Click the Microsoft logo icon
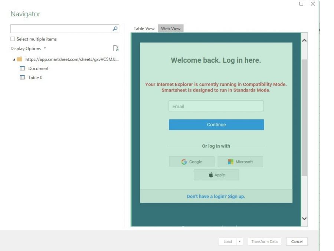Screen dimensions: 334x251 pos(230,162)
